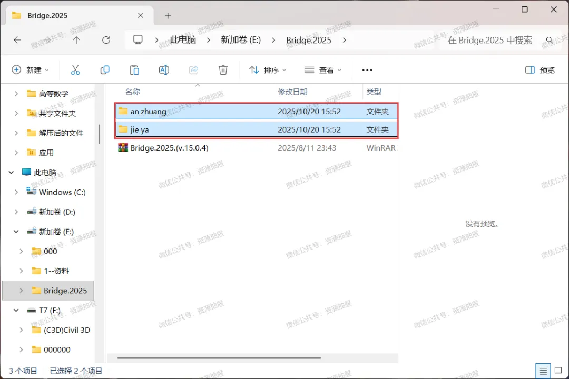
Task: Click the monitor icon in address bar
Action: tap(138, 39)
